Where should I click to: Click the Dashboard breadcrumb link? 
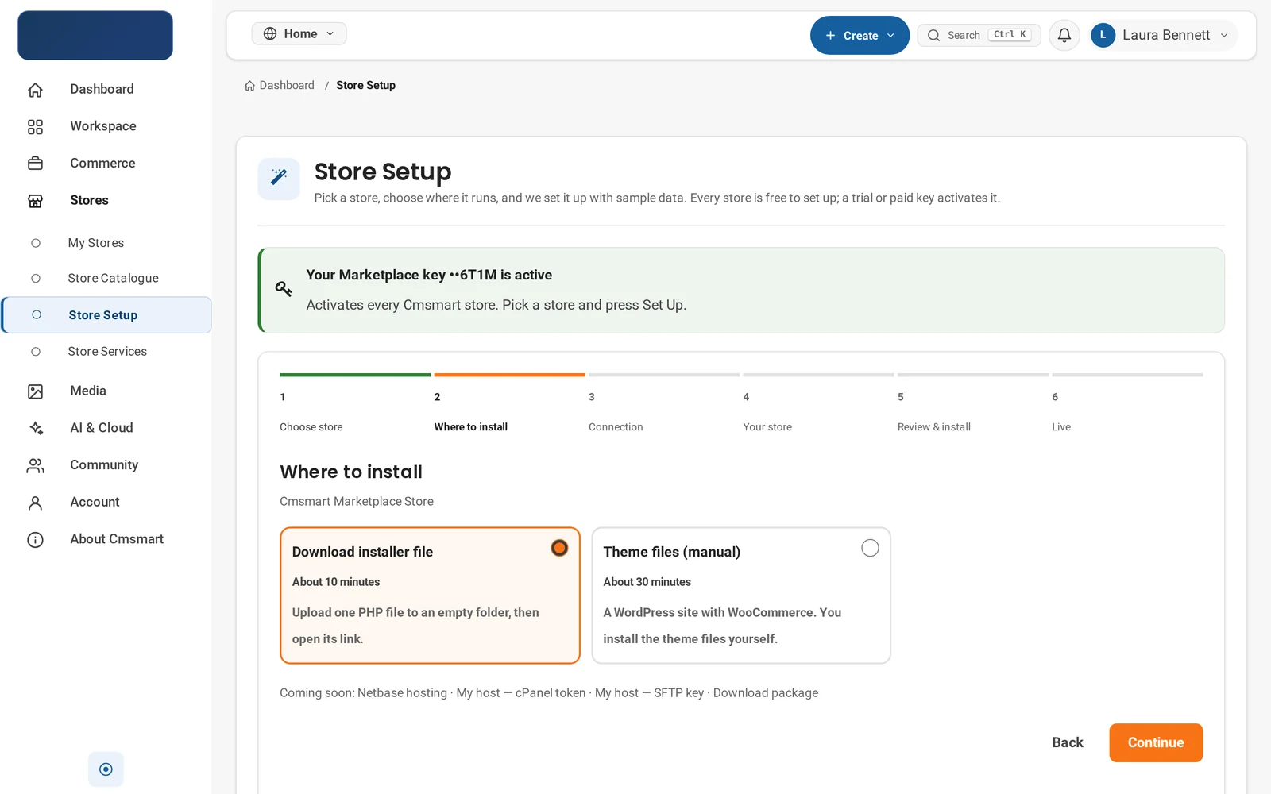tap(287, 85)
